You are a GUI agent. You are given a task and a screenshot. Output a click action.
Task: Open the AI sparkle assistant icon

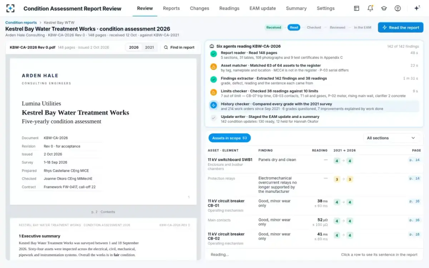[x=417, y=8]
